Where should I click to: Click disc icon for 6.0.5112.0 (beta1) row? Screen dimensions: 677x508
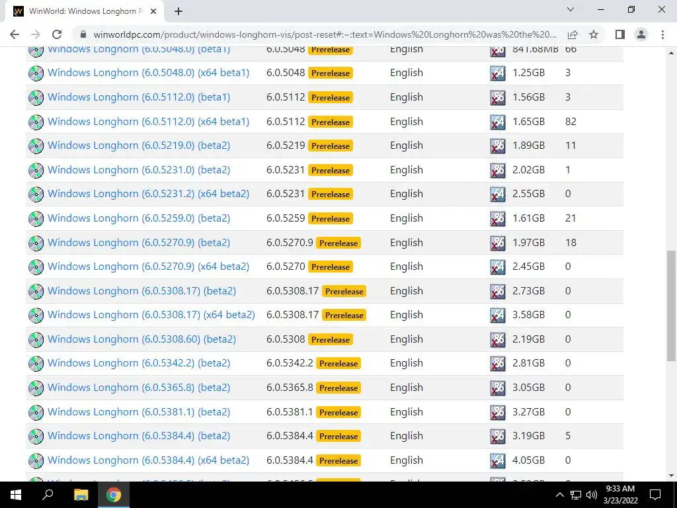36,98
